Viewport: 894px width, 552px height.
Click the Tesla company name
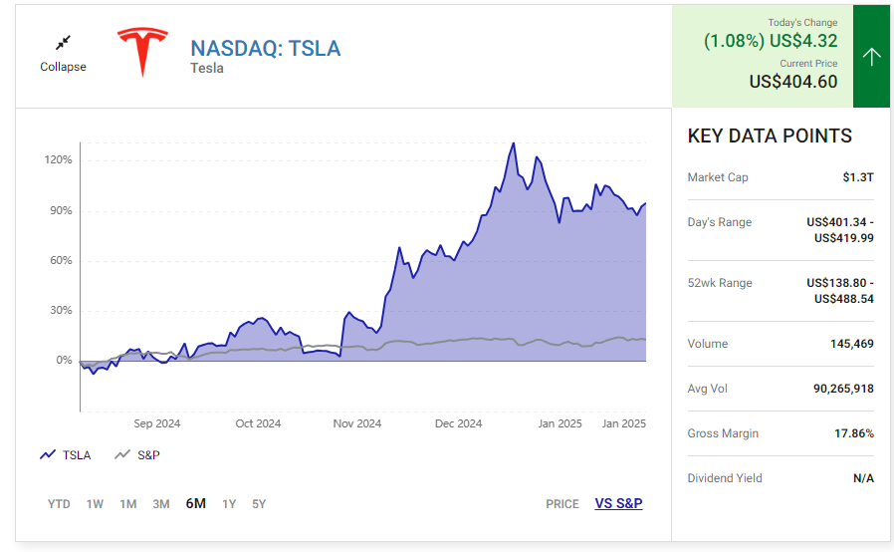click(x=206, y=69)
